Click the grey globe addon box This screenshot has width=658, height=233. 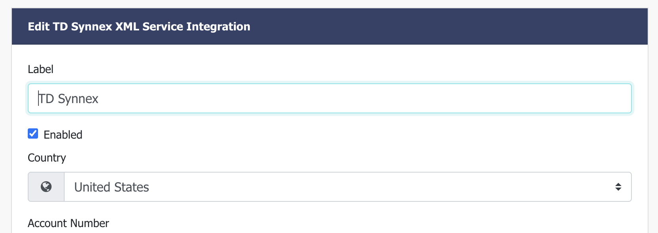tap(46, 187)
